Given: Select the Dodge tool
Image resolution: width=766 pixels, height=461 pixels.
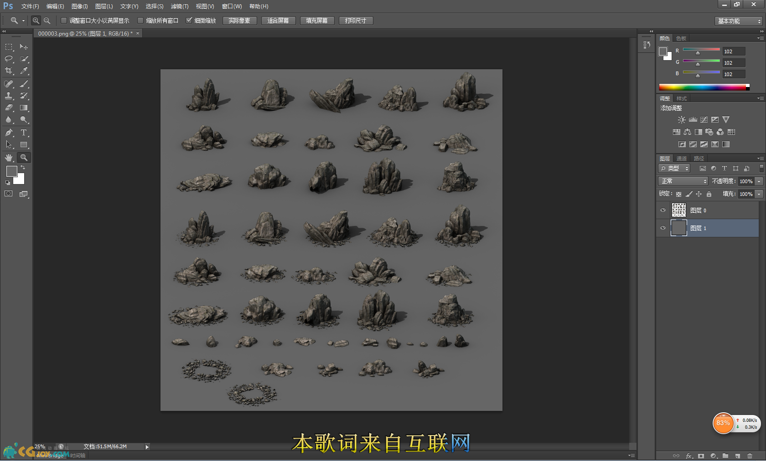Looking at the screenshot, I should [24, 120].
